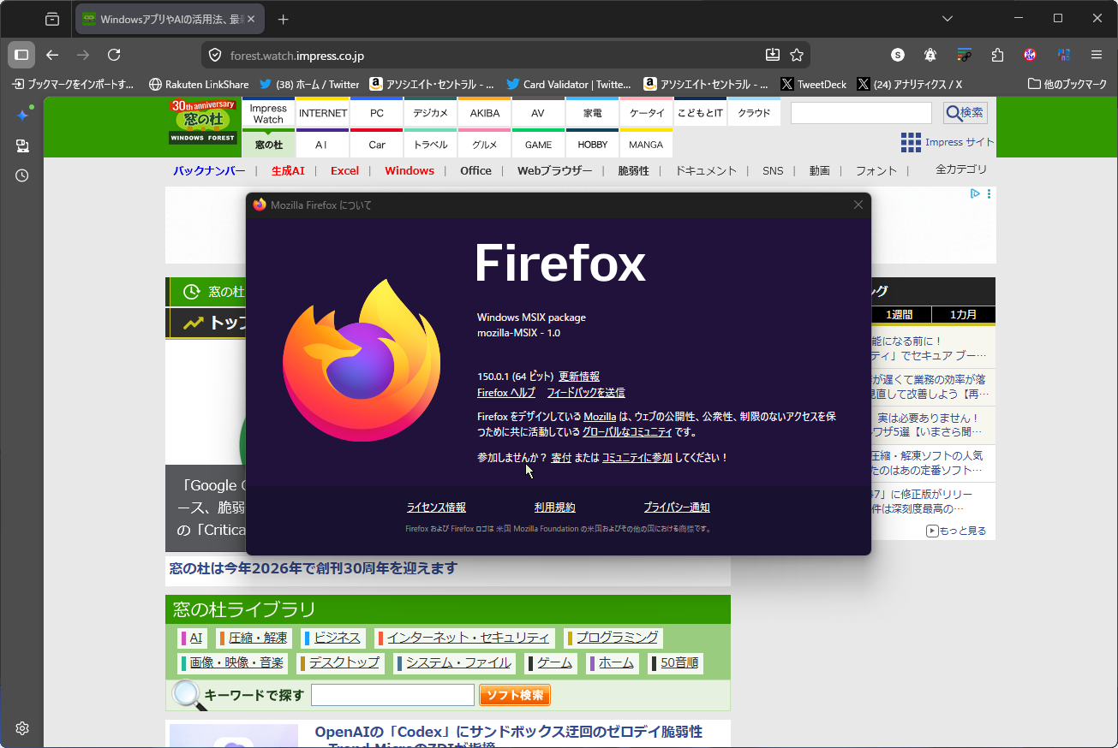Screen dimensions: 1118x748
Task: Open the Firefox hamburger menu
Action: [x=1097, y=54]
